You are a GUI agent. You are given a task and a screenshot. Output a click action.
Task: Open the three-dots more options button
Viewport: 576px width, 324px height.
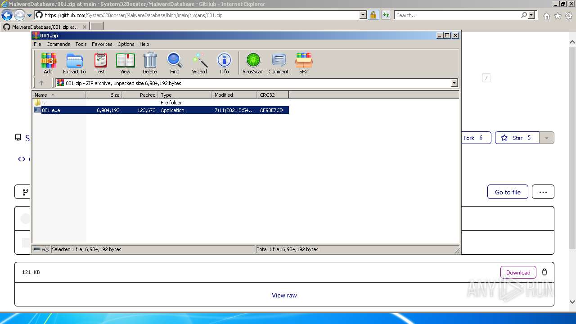[x=543, y=192]
